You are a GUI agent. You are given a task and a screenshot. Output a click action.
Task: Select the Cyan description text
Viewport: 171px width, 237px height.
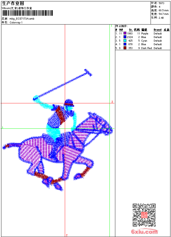[144, 41]
